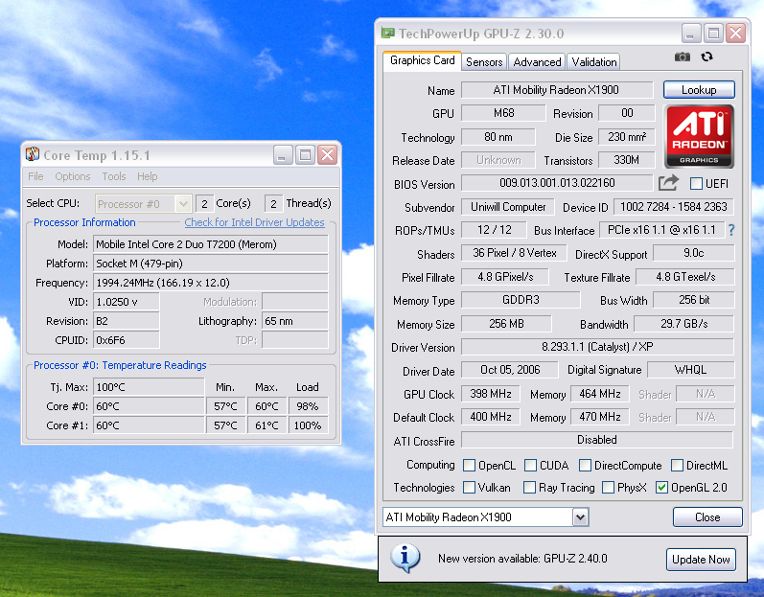This screenshot has width=764, height=597.
Task: Click the GPU-Z title bar app icon
Action: click(387, 34)
